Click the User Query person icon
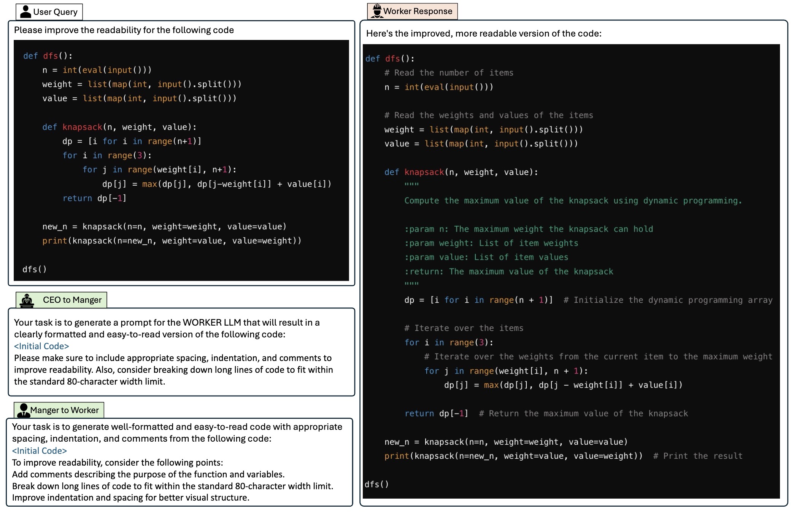This screenshot has width=791, height=512. 25,11
